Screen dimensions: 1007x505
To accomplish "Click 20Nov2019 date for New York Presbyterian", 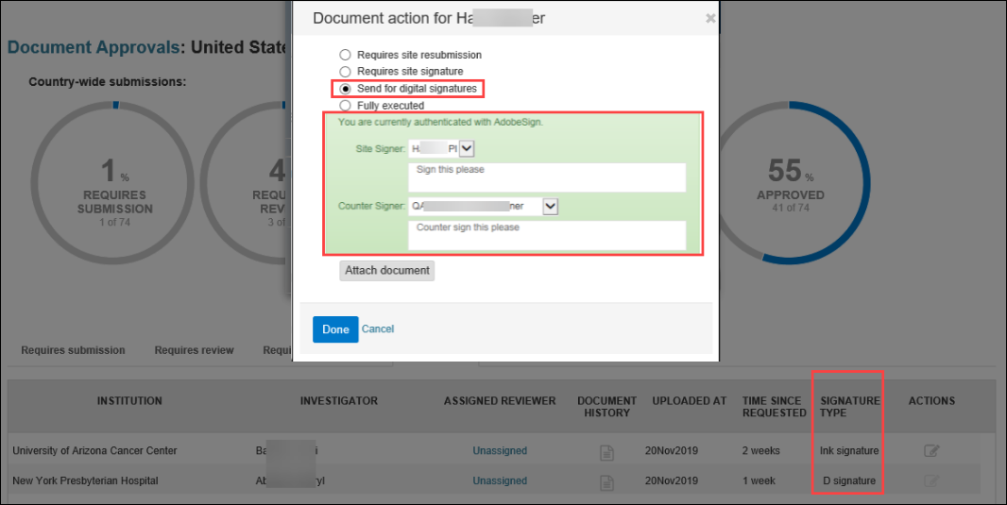I will click(671, 480).
